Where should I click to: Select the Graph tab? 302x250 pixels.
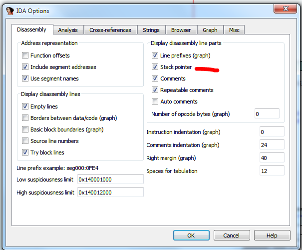tap(210, 30)
